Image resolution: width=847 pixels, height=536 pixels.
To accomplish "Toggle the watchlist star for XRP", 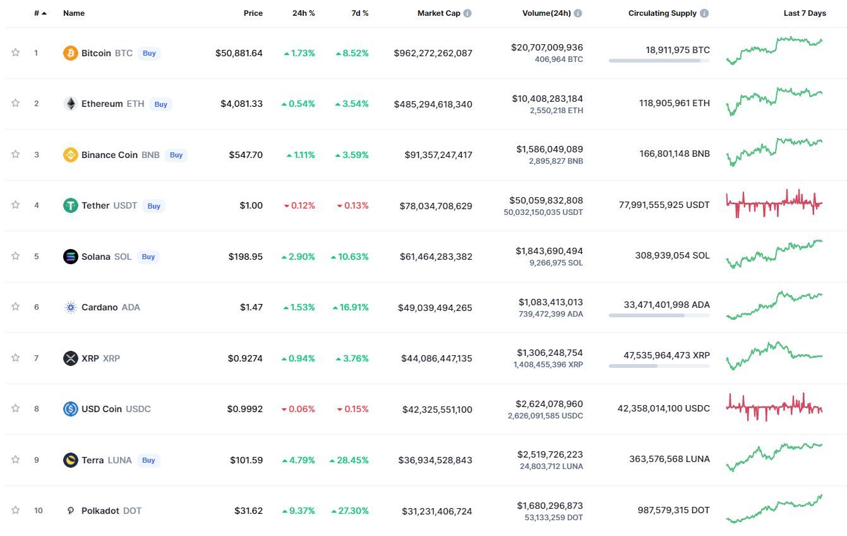I will (x=15, y=358).
